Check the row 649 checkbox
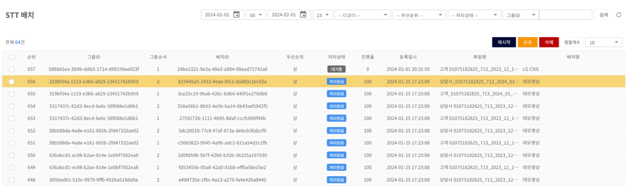 point(12,167)
